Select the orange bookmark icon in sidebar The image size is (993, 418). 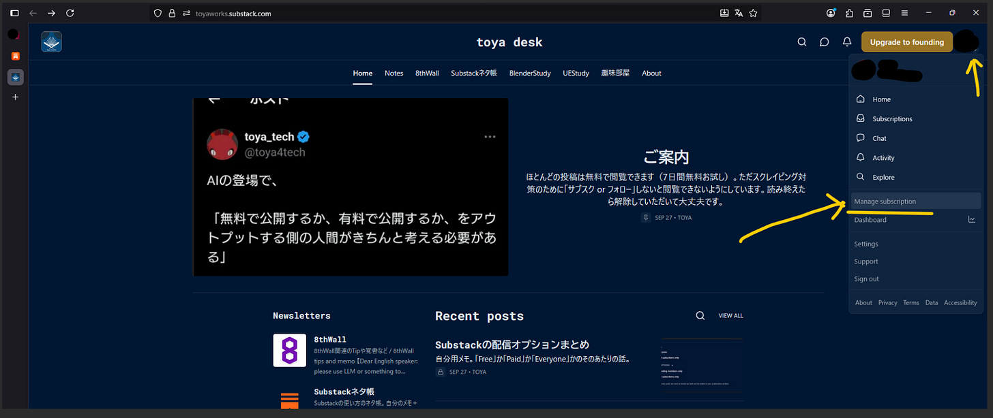(15, 56)
